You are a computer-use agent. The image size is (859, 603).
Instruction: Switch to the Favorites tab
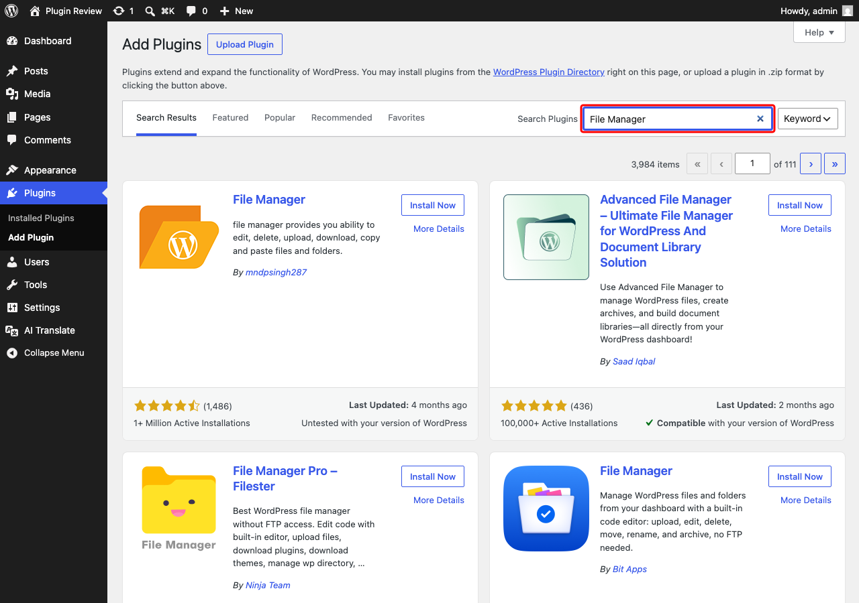(x=406, y=118)
